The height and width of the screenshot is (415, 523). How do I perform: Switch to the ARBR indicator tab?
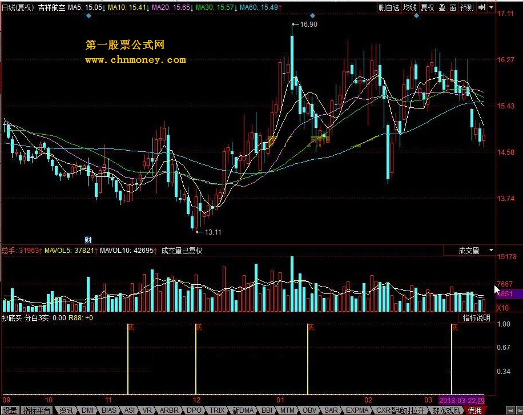(169, 410)
